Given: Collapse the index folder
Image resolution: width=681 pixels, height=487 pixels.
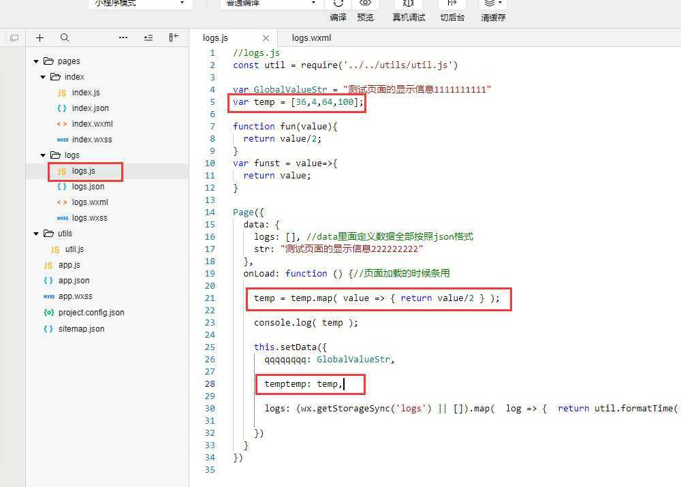Looking at the screenshot, I should [43, 77].
